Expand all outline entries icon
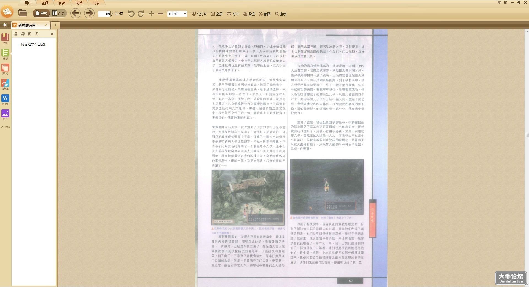 16,34
